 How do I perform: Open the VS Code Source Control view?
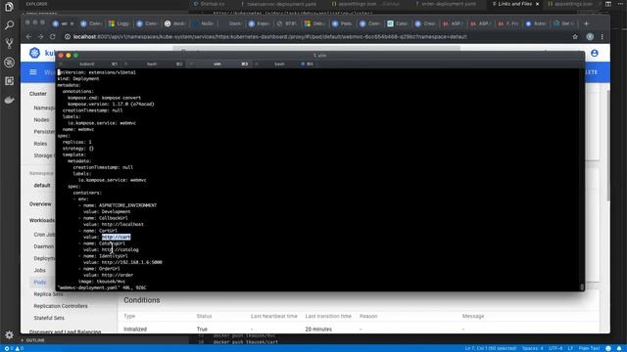click(9, 43)
